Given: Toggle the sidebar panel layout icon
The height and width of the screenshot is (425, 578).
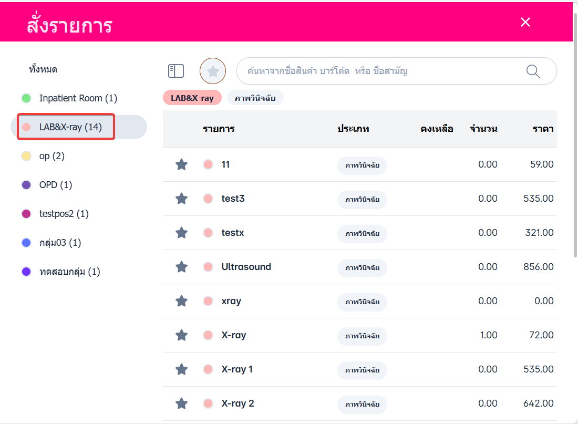Looking at the screenshot, I should [x=176, y=71].
